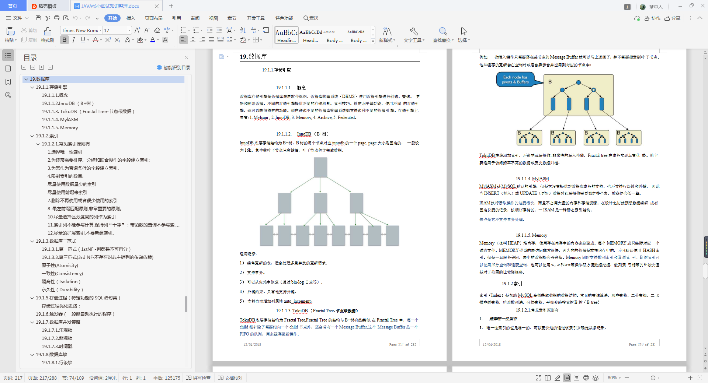Click the Clear Formatting eraser icon
Image resolution: width=708 pixels, height=383 pixels.
pos(157,30)
